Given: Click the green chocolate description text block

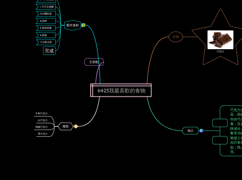Looking at the screenshot, I should coord(236,131).
